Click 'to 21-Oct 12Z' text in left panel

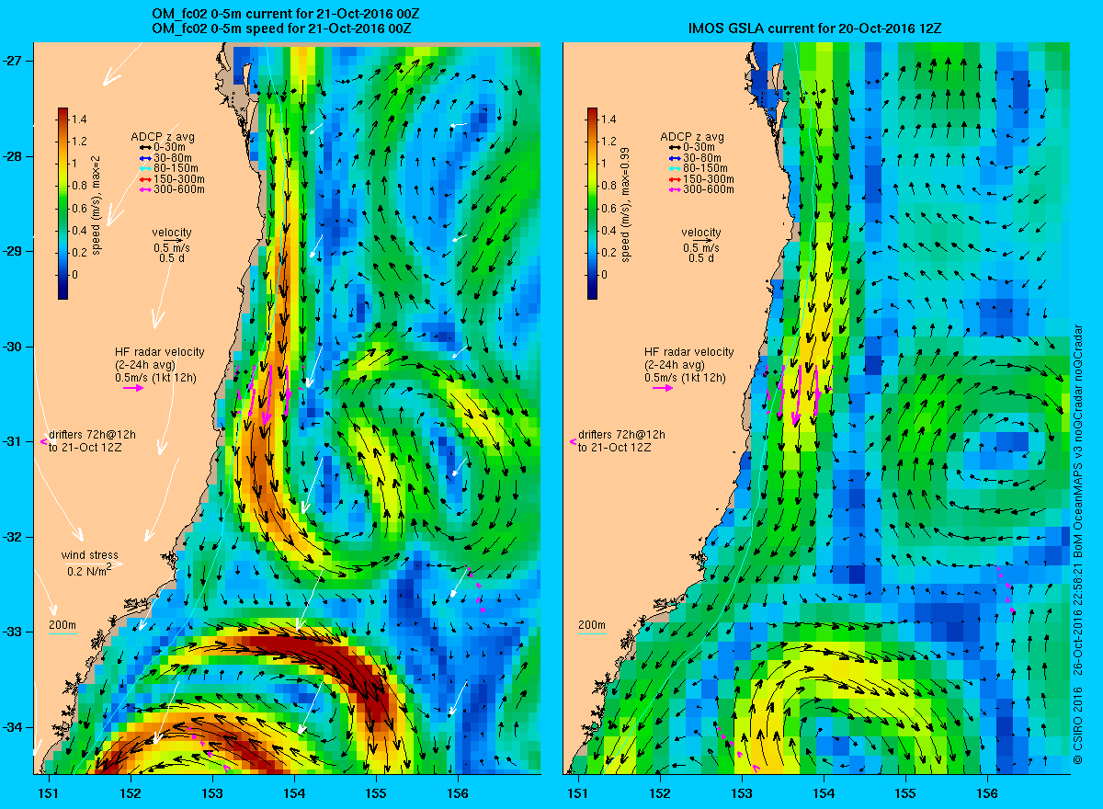pyautogui.click(x=86, y=448)
